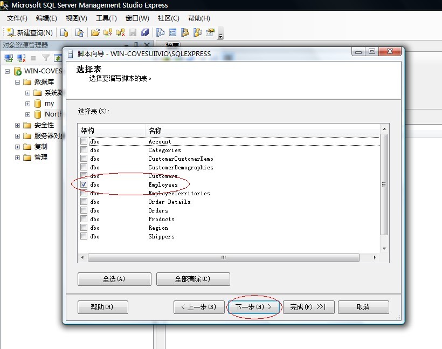This screenshot has width=442, height=349.
Task: Open the 文件(F) menu
Action: click(17, 18)
